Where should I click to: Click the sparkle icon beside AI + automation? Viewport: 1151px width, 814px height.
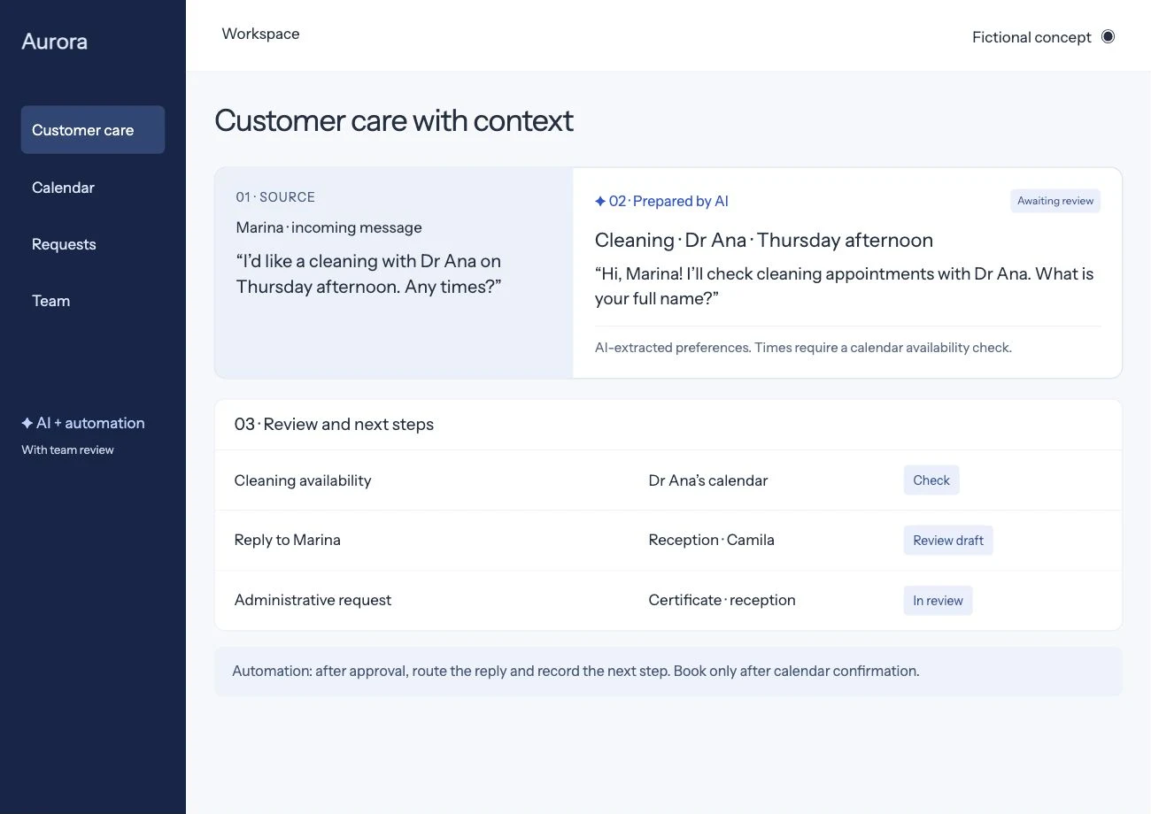click(x=27, y=423)
